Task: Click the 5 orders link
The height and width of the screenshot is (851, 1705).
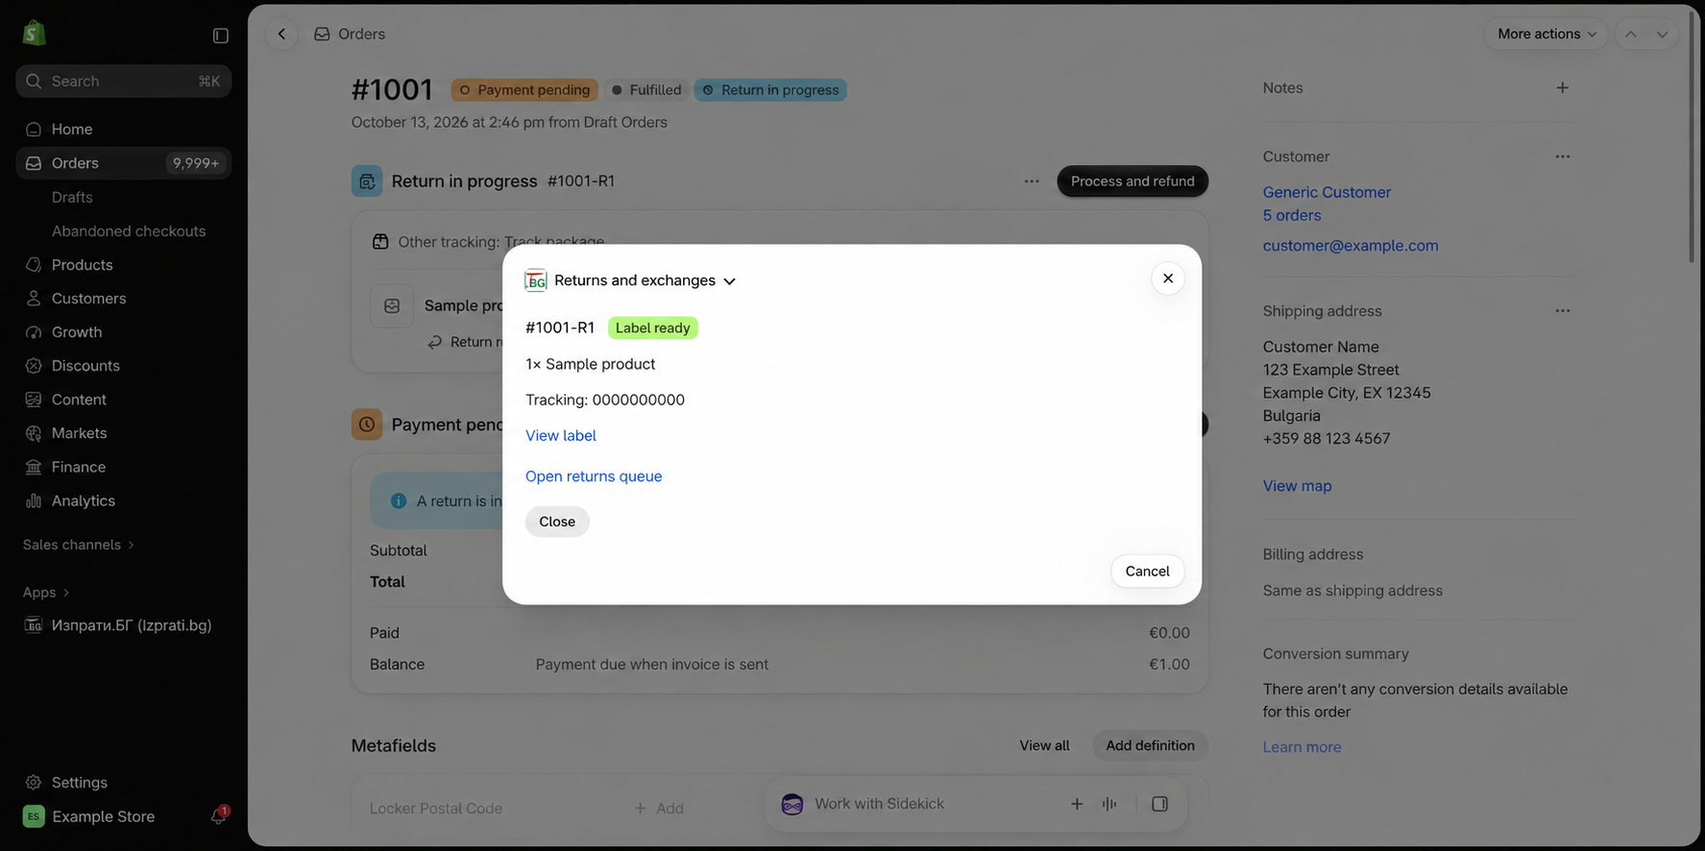Action: pyautogui.click(x=1292, y=216)
